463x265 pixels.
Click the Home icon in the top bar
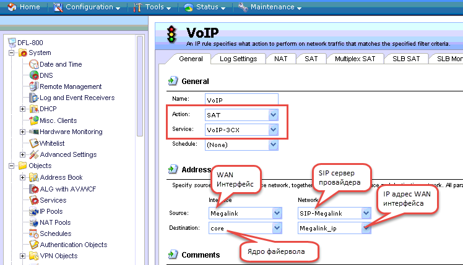12,7
